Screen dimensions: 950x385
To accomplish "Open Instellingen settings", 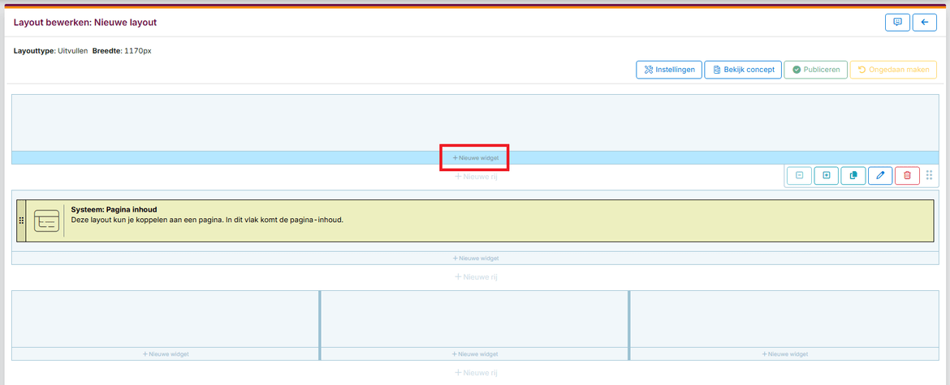I will click(x=669, y=70).
